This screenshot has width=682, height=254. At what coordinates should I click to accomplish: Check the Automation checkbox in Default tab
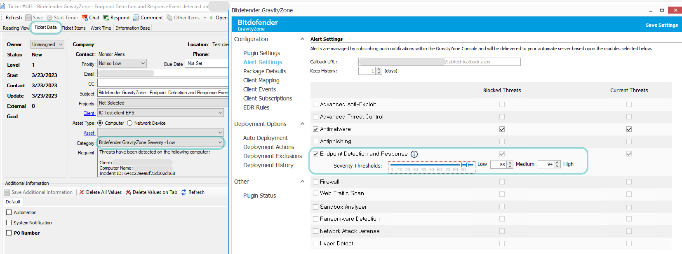coord(9,212)
